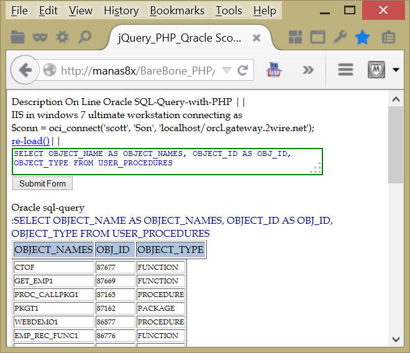Open the Tools menu
Viewport: 410px width, 353px height.
click(x=229, y=11)
